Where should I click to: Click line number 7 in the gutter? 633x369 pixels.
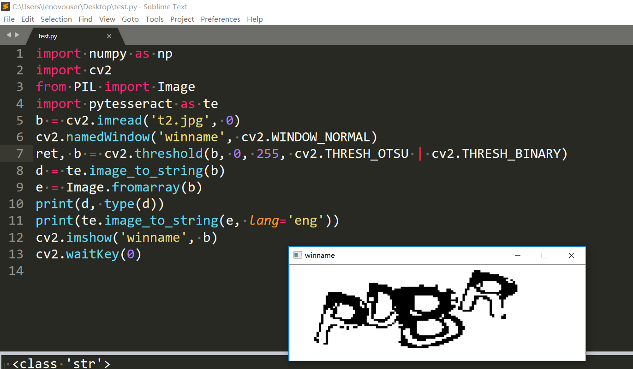pos(19,154)
